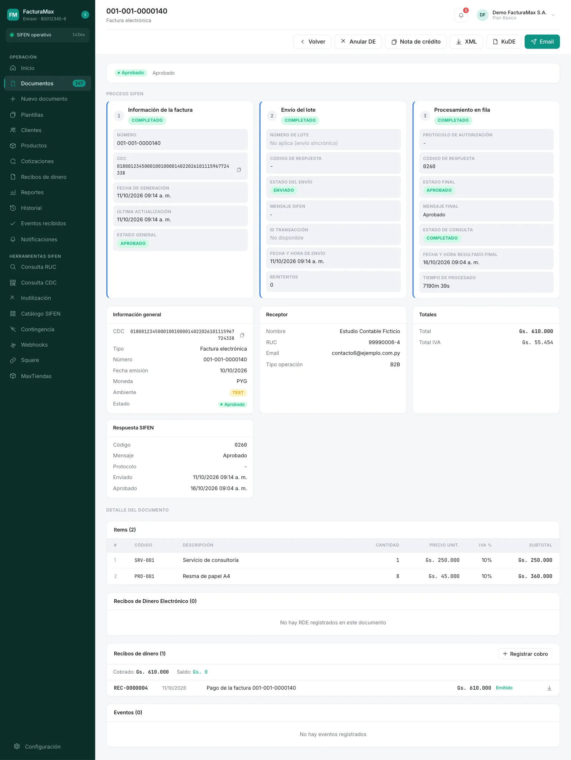Viewport: 571px width, 760px height.
Task: Click the SIFEN operativo status indicator
Action: (x=47, y=35)
